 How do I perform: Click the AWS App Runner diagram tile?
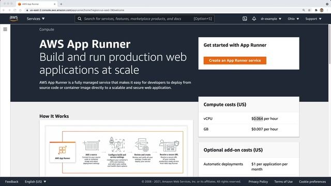point(63,152)
